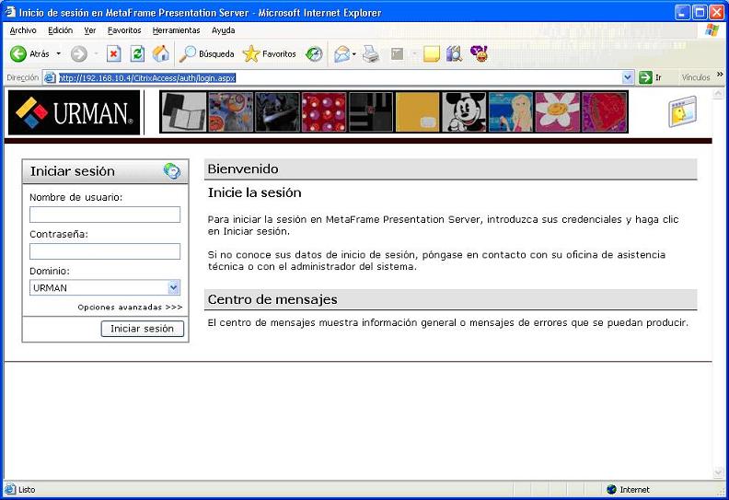
Task: Open Favoritos star panel
Action: pyautogui.click(x=270, y=54)
